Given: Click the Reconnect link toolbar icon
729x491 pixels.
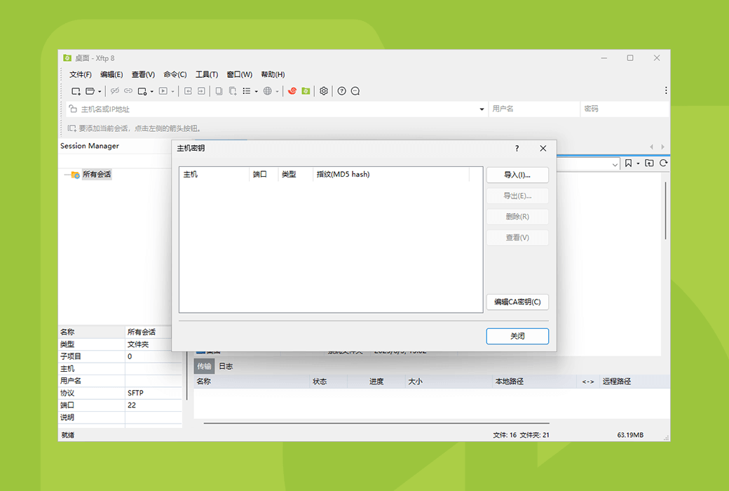Looking at the screenshot, I should pos(128,91).
